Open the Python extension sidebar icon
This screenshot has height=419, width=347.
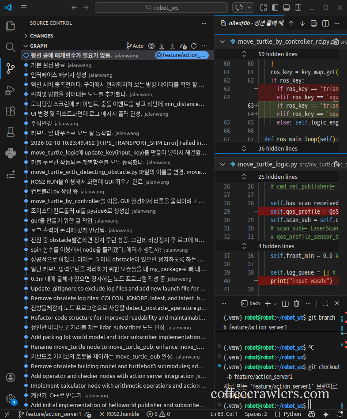coord(10,153)
